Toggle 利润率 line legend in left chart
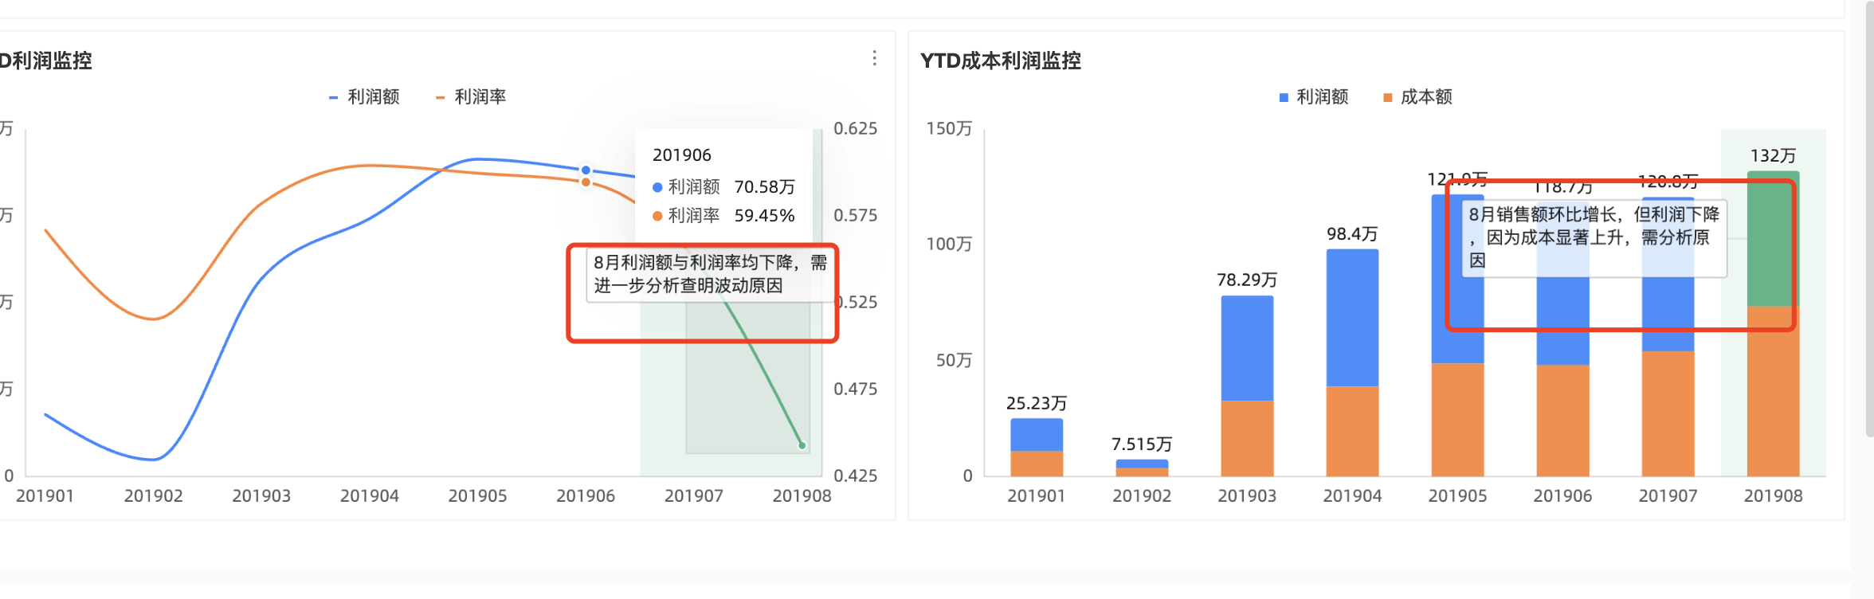This screenshot has width=1874, height=599. click(x=471, y=97)
